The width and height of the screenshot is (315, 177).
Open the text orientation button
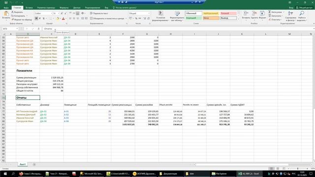pyautogui.click(x=83, y=13)
